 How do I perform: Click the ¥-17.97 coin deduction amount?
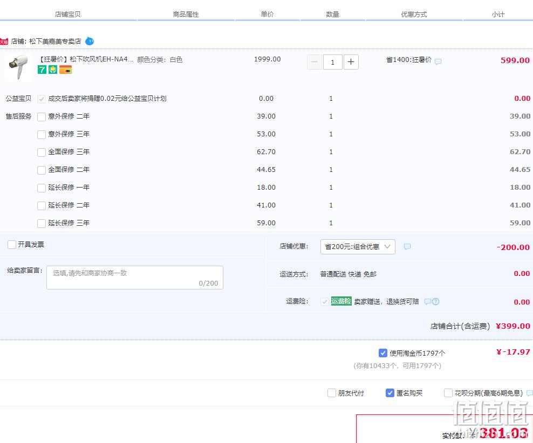tap(513, 352)
